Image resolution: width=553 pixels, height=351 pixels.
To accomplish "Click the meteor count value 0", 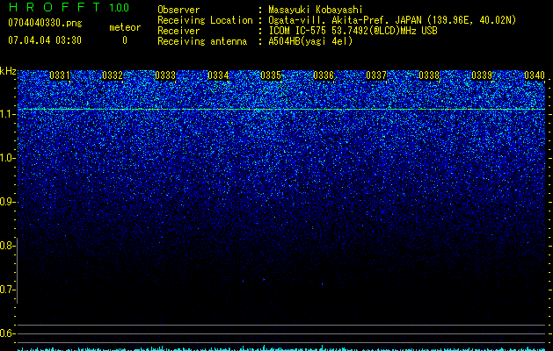I will (x=125, y=40).
